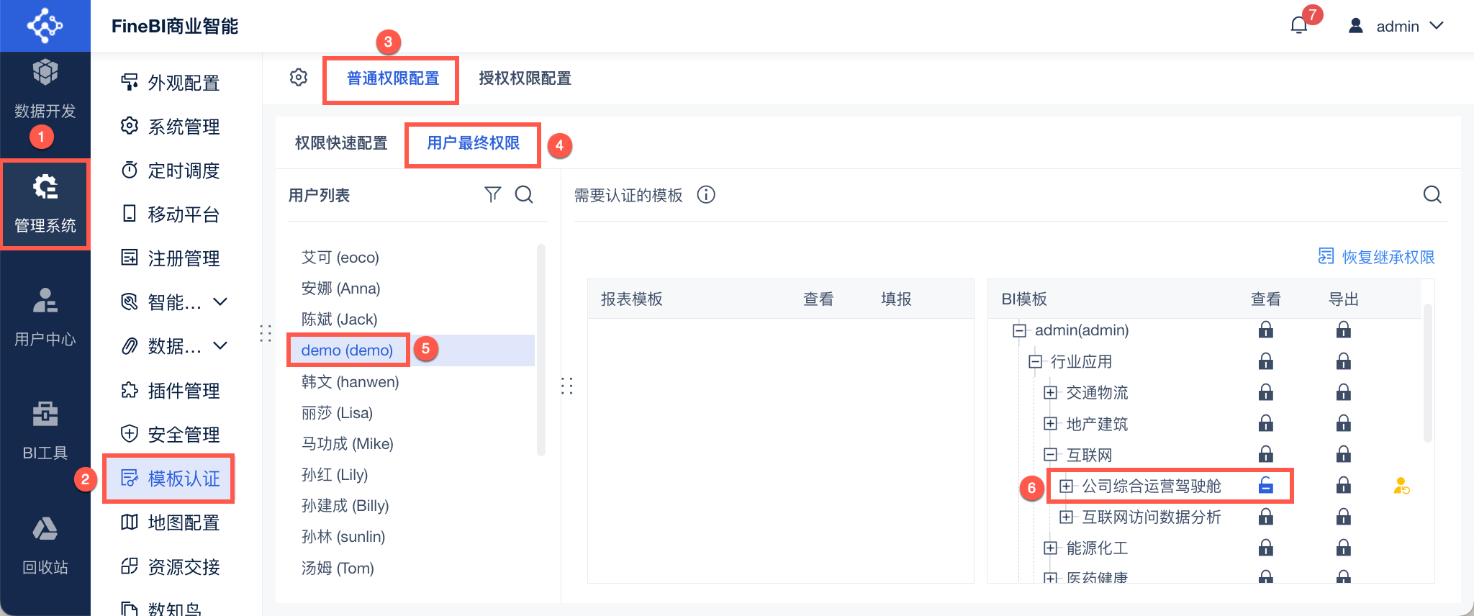Open the permission settings gear icon
The width and height of the screenshot is (1474, 616).
(299, 78)
